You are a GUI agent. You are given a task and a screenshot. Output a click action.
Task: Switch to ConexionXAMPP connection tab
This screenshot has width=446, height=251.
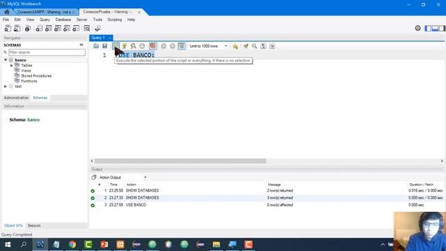point(44,12)
